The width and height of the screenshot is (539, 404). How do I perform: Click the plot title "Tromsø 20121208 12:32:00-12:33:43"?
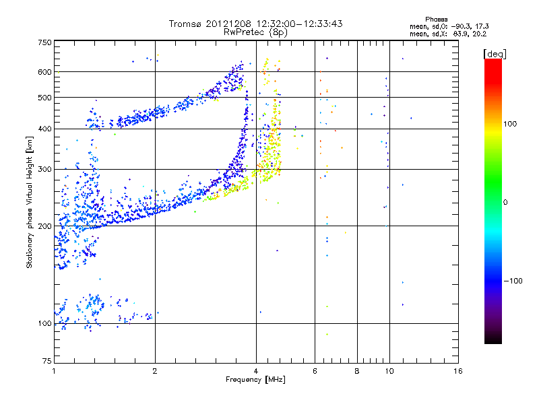[x=255, y=24]
